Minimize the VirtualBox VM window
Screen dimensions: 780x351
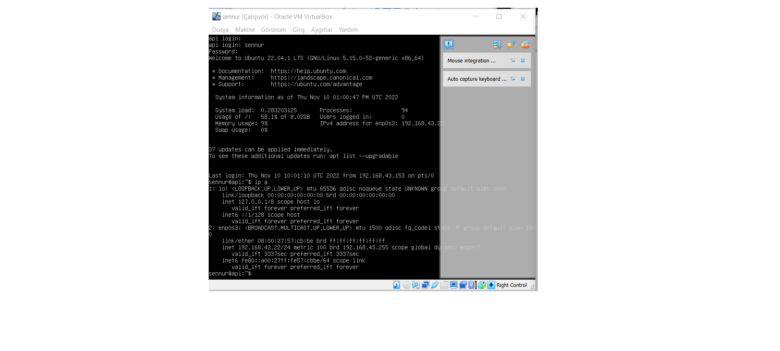tap(475, 16)
